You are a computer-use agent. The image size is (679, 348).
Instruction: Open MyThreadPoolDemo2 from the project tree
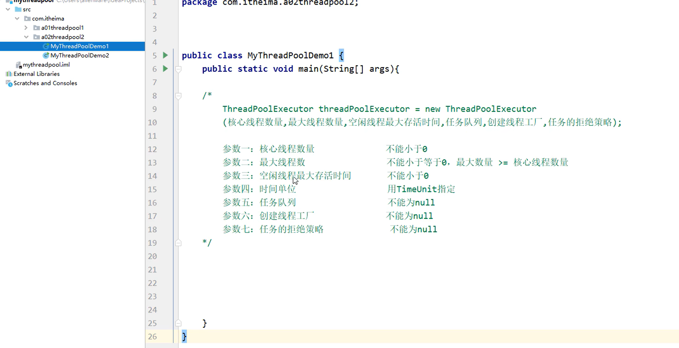pos(79,55)
